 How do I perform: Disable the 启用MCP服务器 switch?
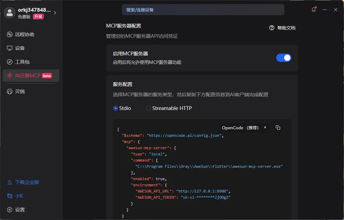click(283, 57)
